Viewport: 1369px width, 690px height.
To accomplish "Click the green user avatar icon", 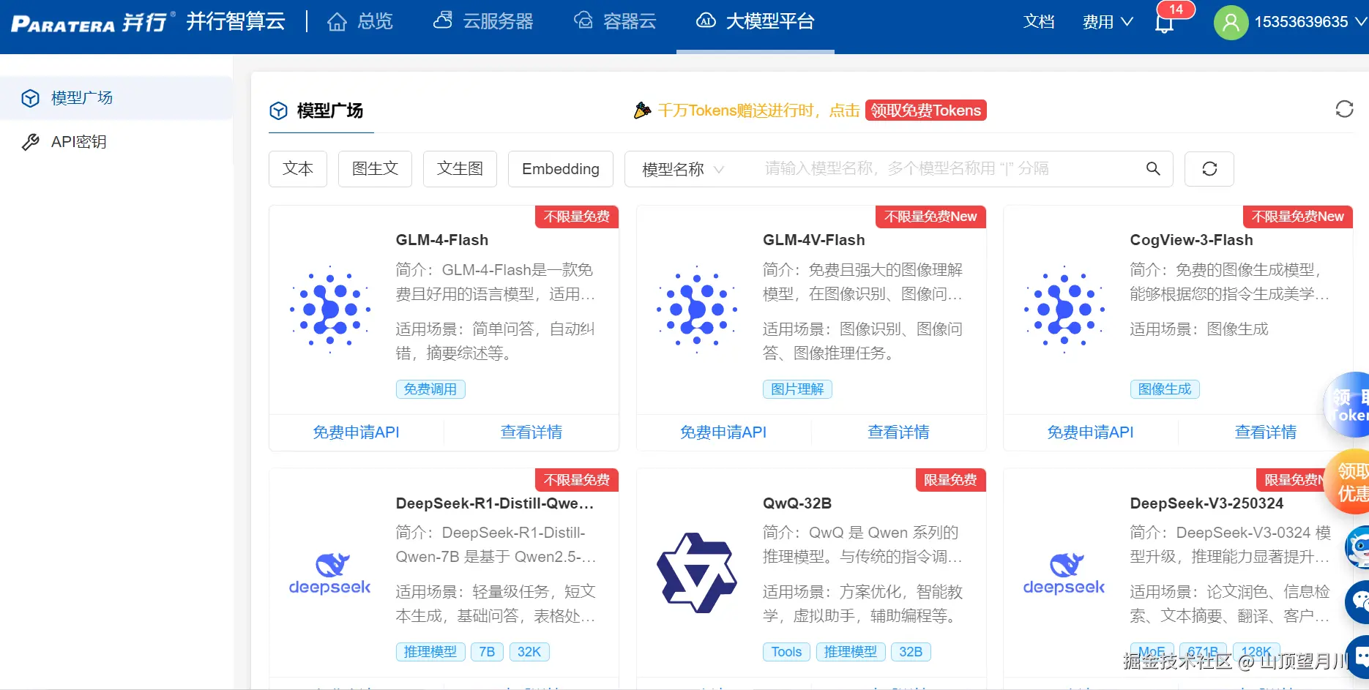I will (x=1231, y=22).
